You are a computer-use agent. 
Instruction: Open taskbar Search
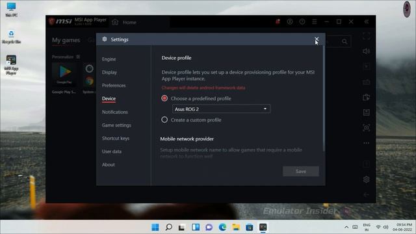[x=169, y=227]
